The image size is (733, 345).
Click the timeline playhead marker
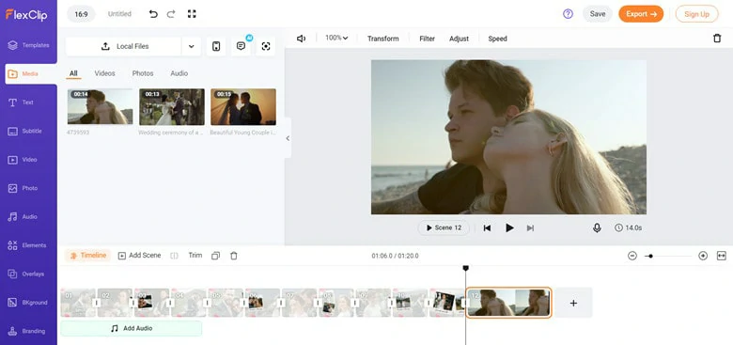(465, 268)
